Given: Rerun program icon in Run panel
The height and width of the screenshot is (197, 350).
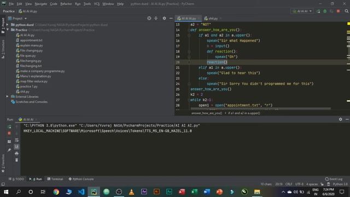Looking at the screenshot, I should [x=9, y=127].
